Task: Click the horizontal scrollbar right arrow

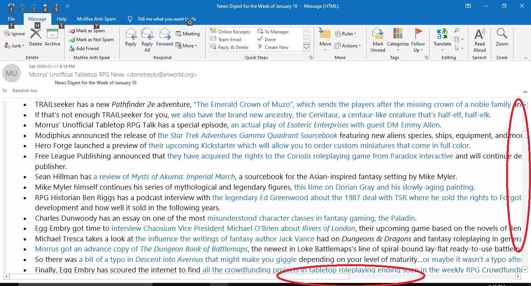Action: 518,277
